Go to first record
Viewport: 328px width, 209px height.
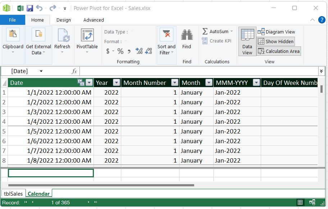(26, 202)
